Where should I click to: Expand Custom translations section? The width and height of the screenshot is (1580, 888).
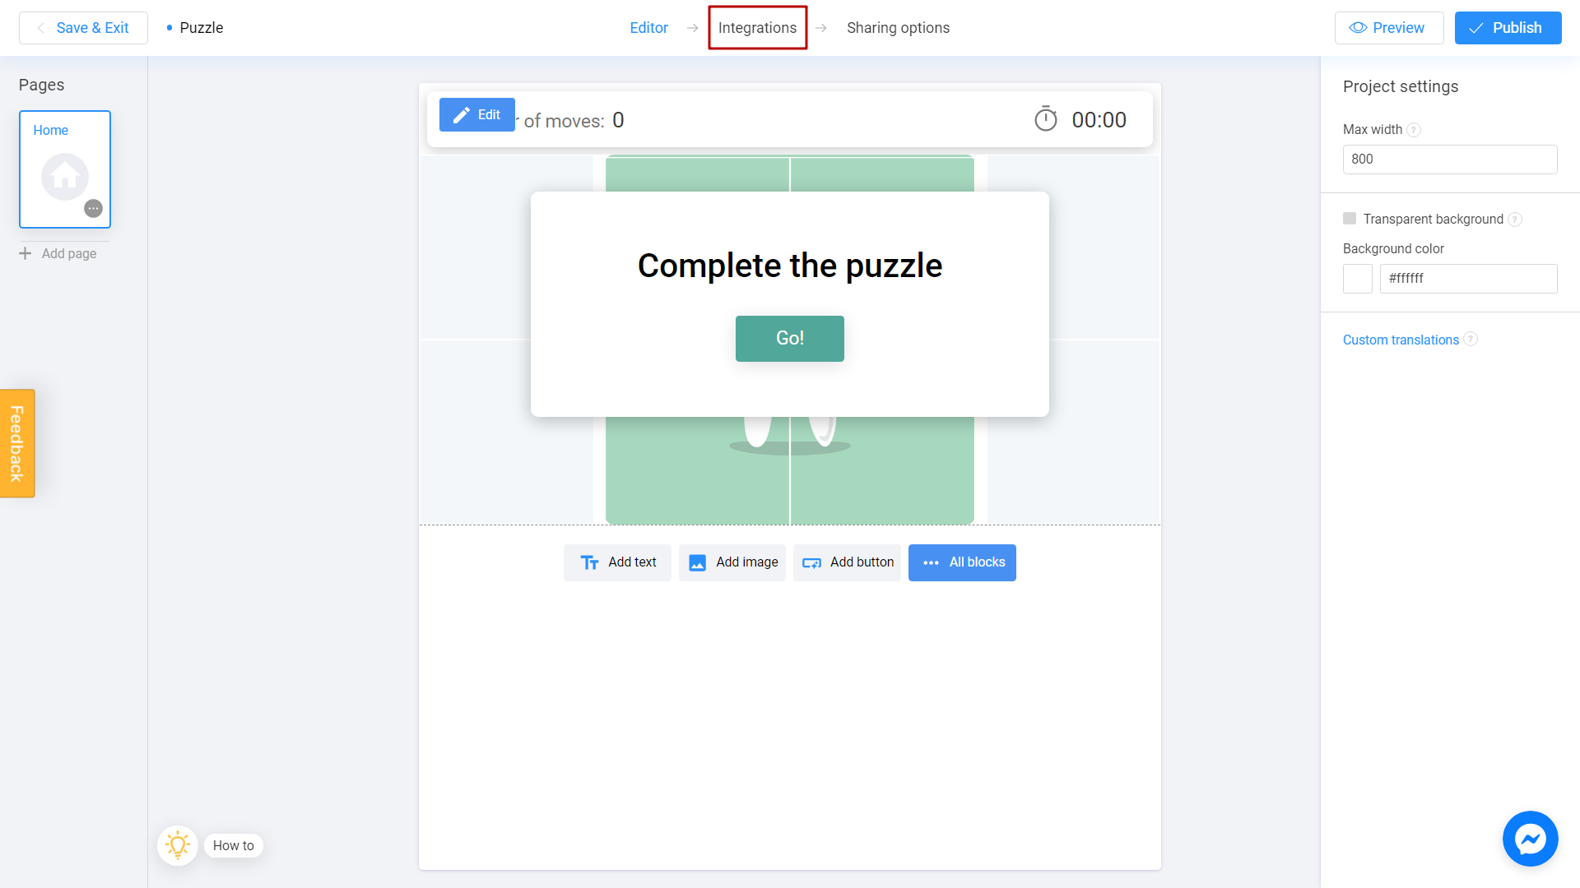point(1401,340)
